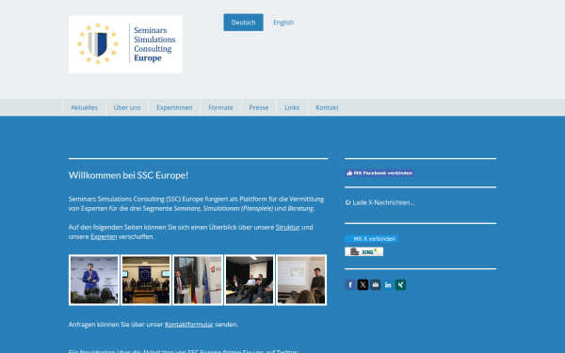Share the page via the X icon
The image size is (565, 353).
coord(363,285)
